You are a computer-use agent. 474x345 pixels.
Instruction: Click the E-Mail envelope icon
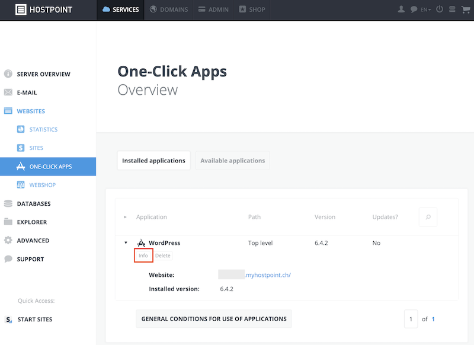(x=8, y=92)
